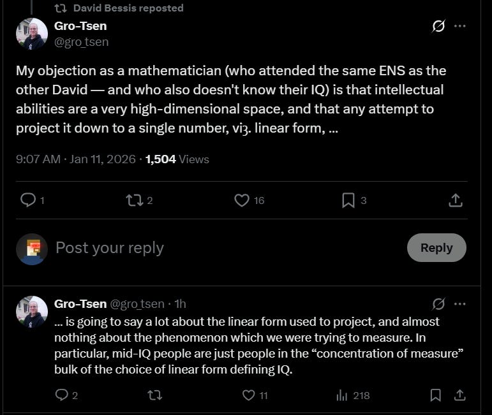This screenshot has height=415, width=492.
Task: Like the main post with 16 likes
Action: 241,200
